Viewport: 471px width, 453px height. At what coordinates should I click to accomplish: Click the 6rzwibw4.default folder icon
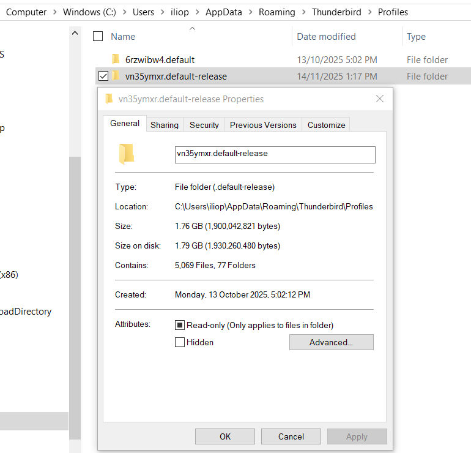[116, 59]
